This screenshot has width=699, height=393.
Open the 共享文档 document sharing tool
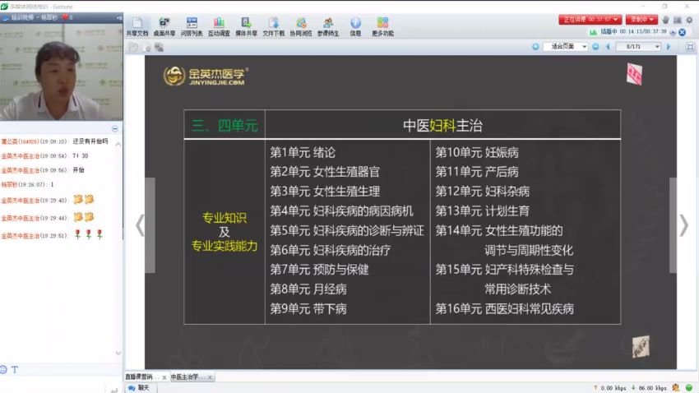[x=137, y=27]
